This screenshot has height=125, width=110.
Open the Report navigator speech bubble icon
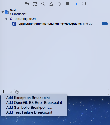point(84,4)
